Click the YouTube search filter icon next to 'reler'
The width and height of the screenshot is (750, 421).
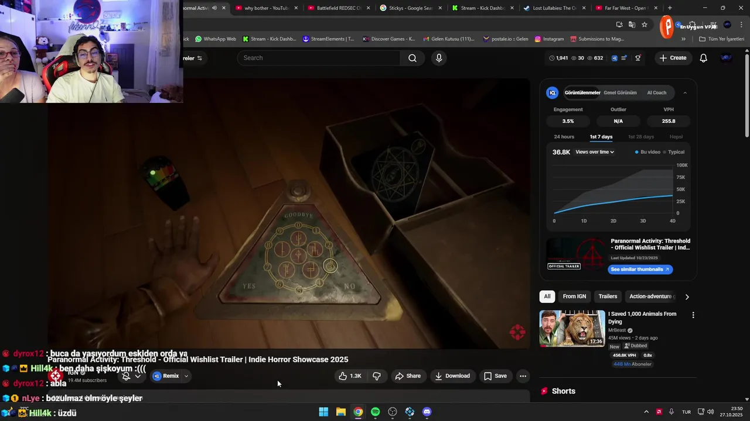tap(200, 58)
